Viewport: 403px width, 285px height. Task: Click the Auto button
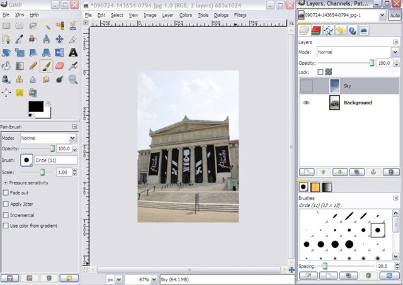395,15
